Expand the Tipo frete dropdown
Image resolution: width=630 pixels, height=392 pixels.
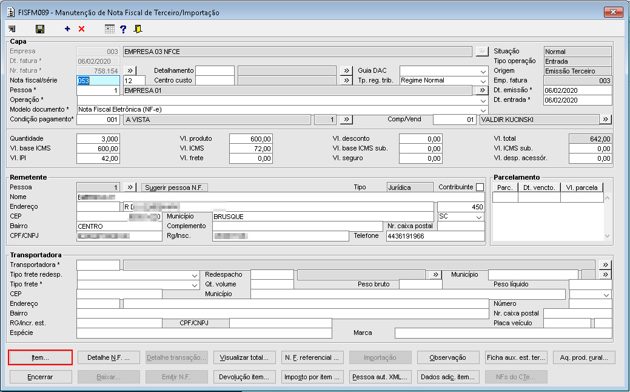[195, 285]
